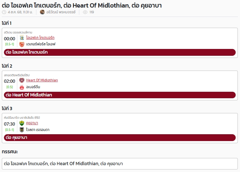Click the [0.5] handicap odds label
240x172 pixels.
[x=9, y=87]
